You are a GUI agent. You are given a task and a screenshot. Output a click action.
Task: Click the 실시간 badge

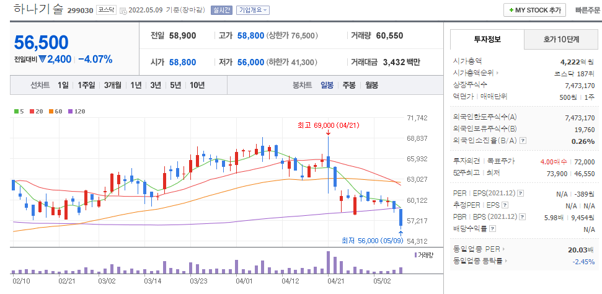pos(221,11)
